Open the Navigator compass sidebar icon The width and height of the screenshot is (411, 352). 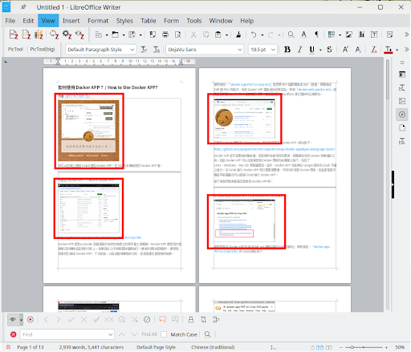coord(402,115)
